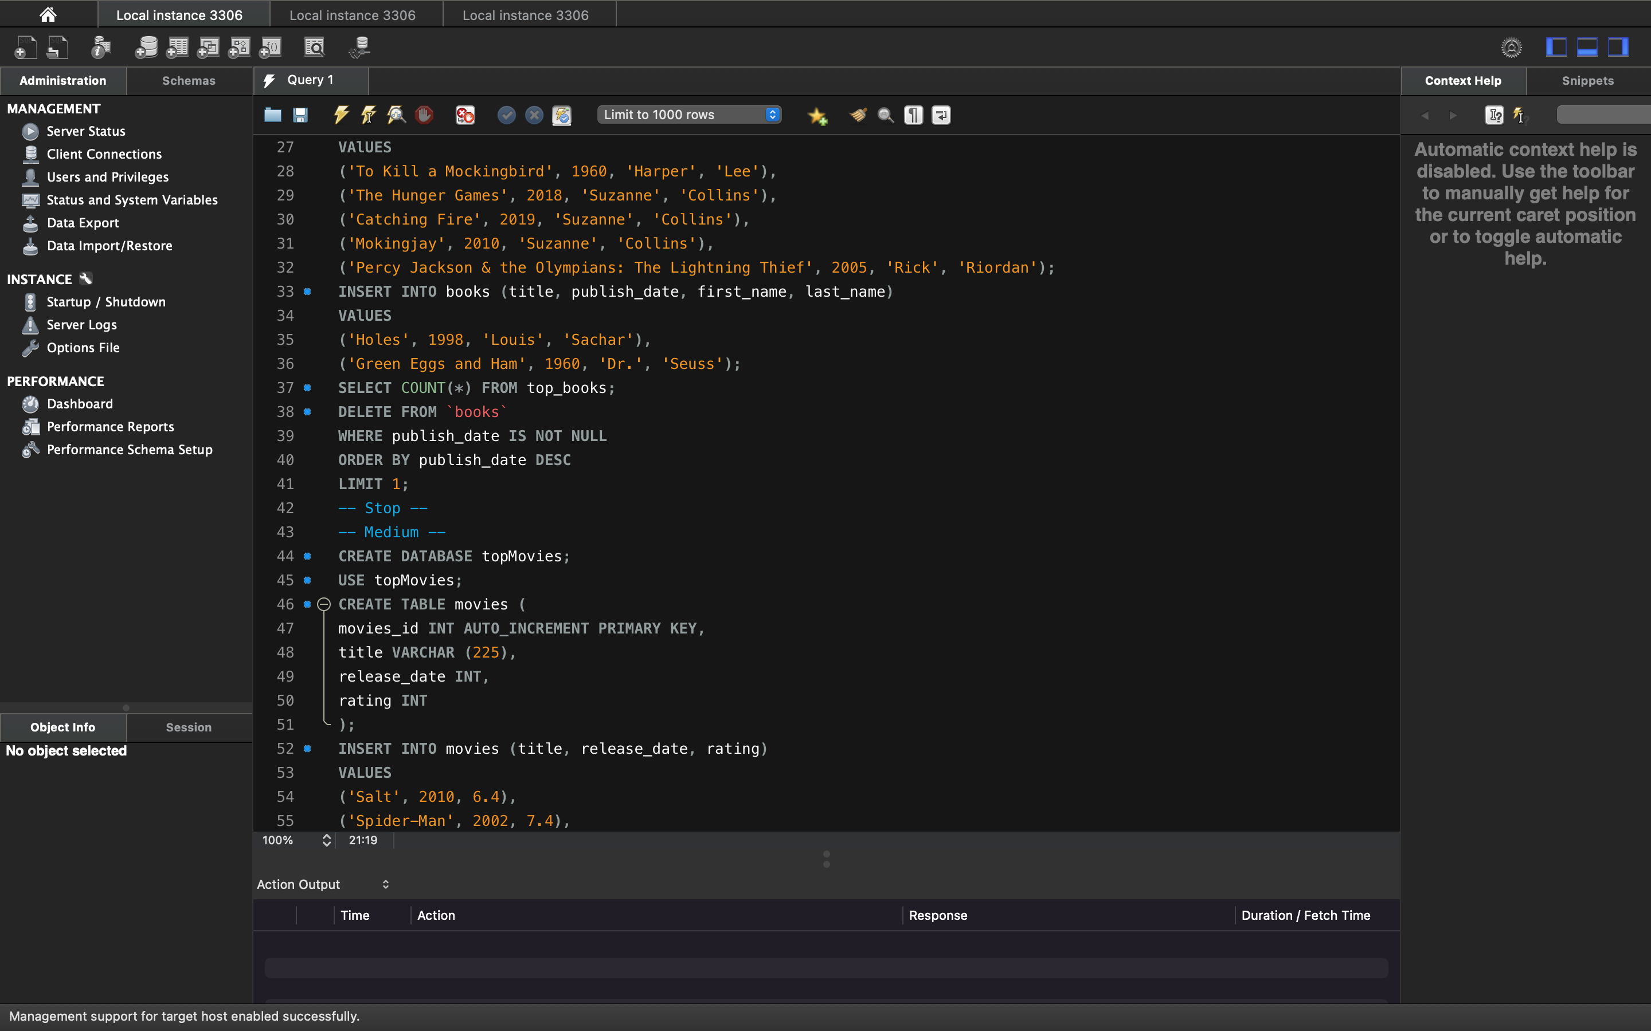The image size is (1651, 1031).
Task: Adjust the editor zoom percentage stepper
Action: (x=327, y=840)
